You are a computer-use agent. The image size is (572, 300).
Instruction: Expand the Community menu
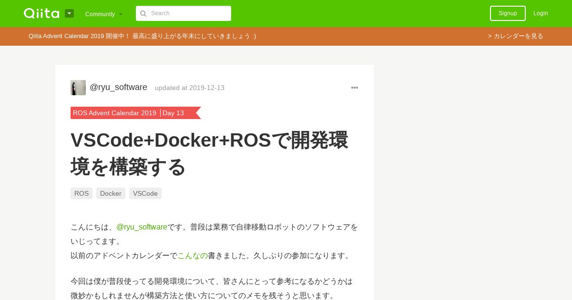104,14
